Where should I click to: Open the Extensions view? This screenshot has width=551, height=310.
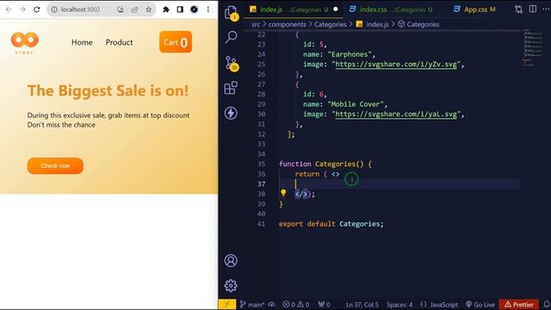click(x=231, y=88)
